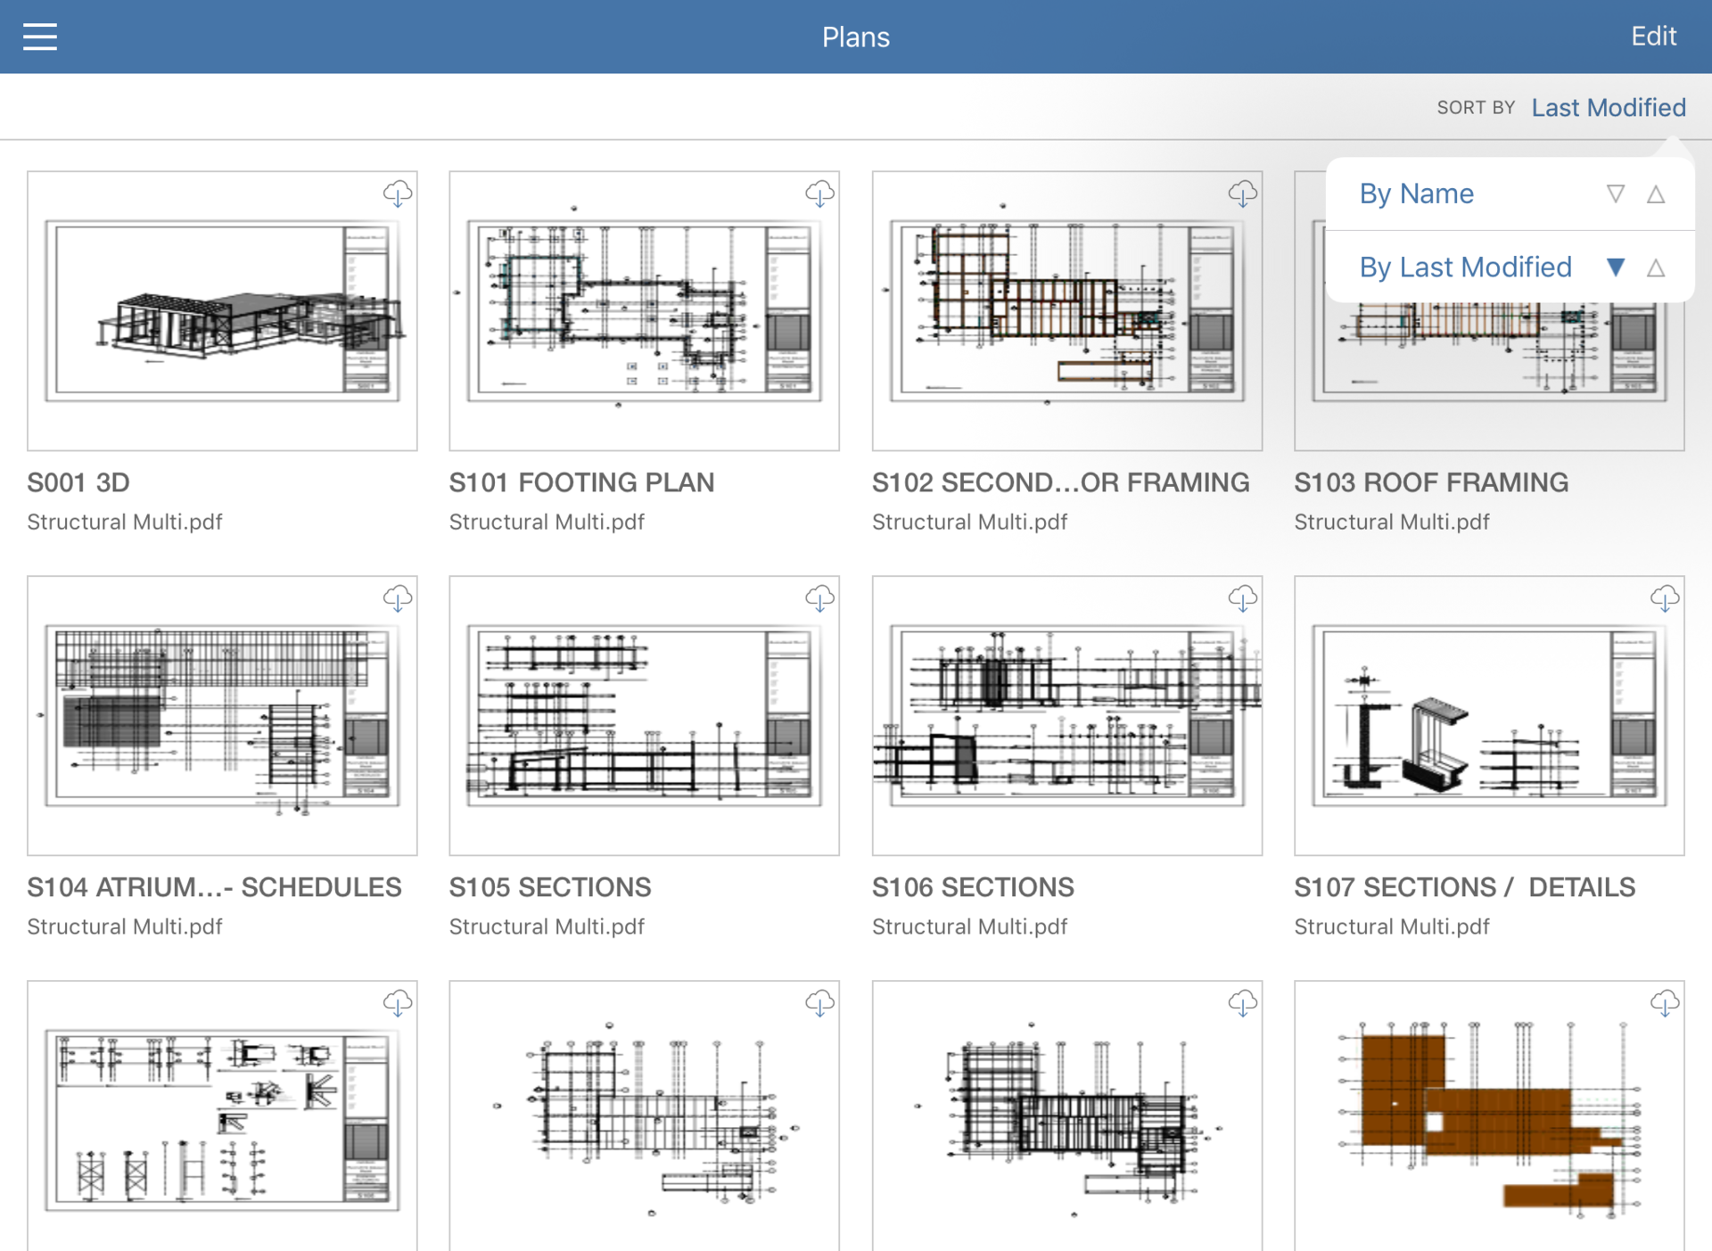Open the connection details sheet thumbnail
1712x1251 pixels.
coord(222,1115)
